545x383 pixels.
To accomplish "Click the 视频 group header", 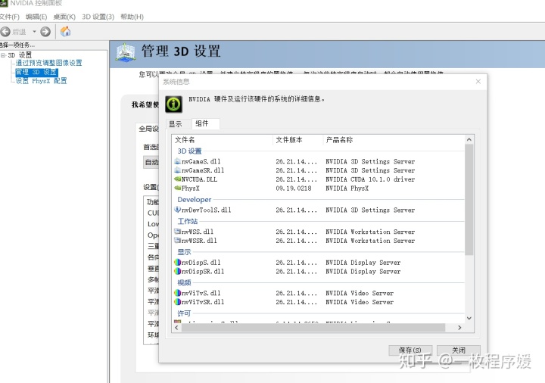I will tap(184, 282).
